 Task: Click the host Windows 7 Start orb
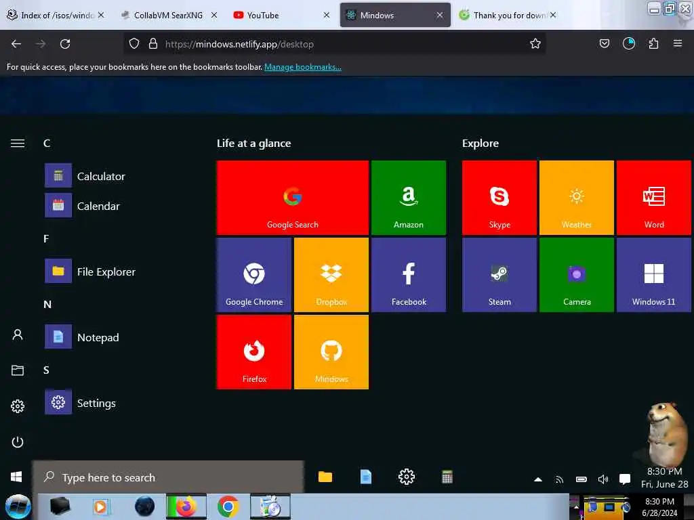pyautogui.click(x=18, y=506)
